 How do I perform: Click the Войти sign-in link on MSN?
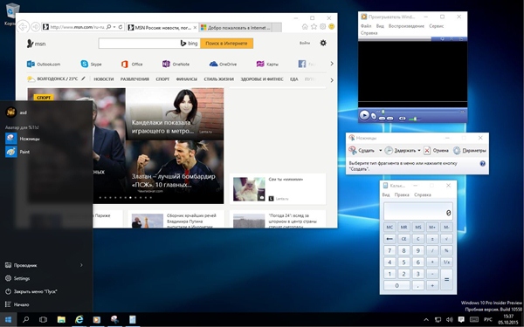point(305,43)
